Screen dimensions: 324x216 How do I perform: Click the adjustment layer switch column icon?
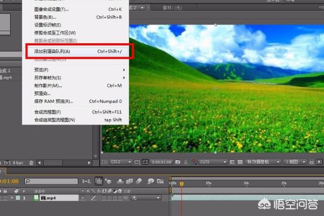(115, 191)
